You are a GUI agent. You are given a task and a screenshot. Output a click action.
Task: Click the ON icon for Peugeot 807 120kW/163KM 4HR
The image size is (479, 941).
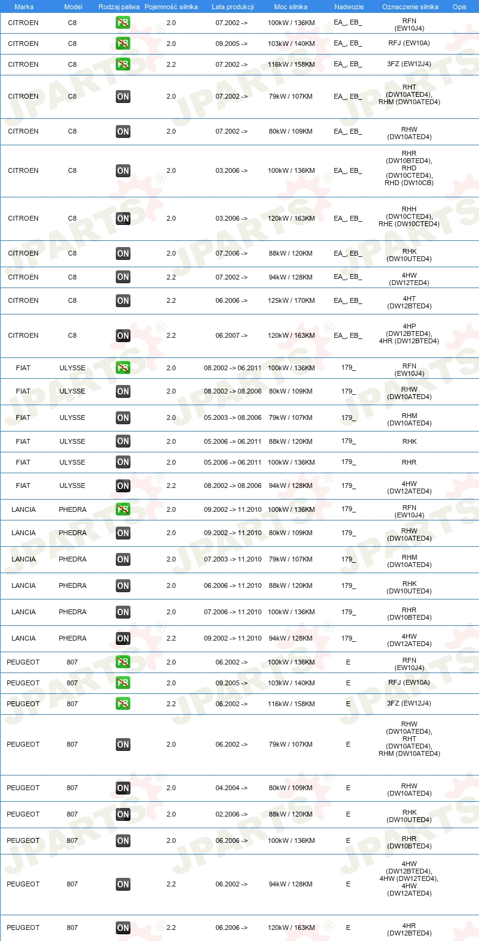click(x=123, y=928)
